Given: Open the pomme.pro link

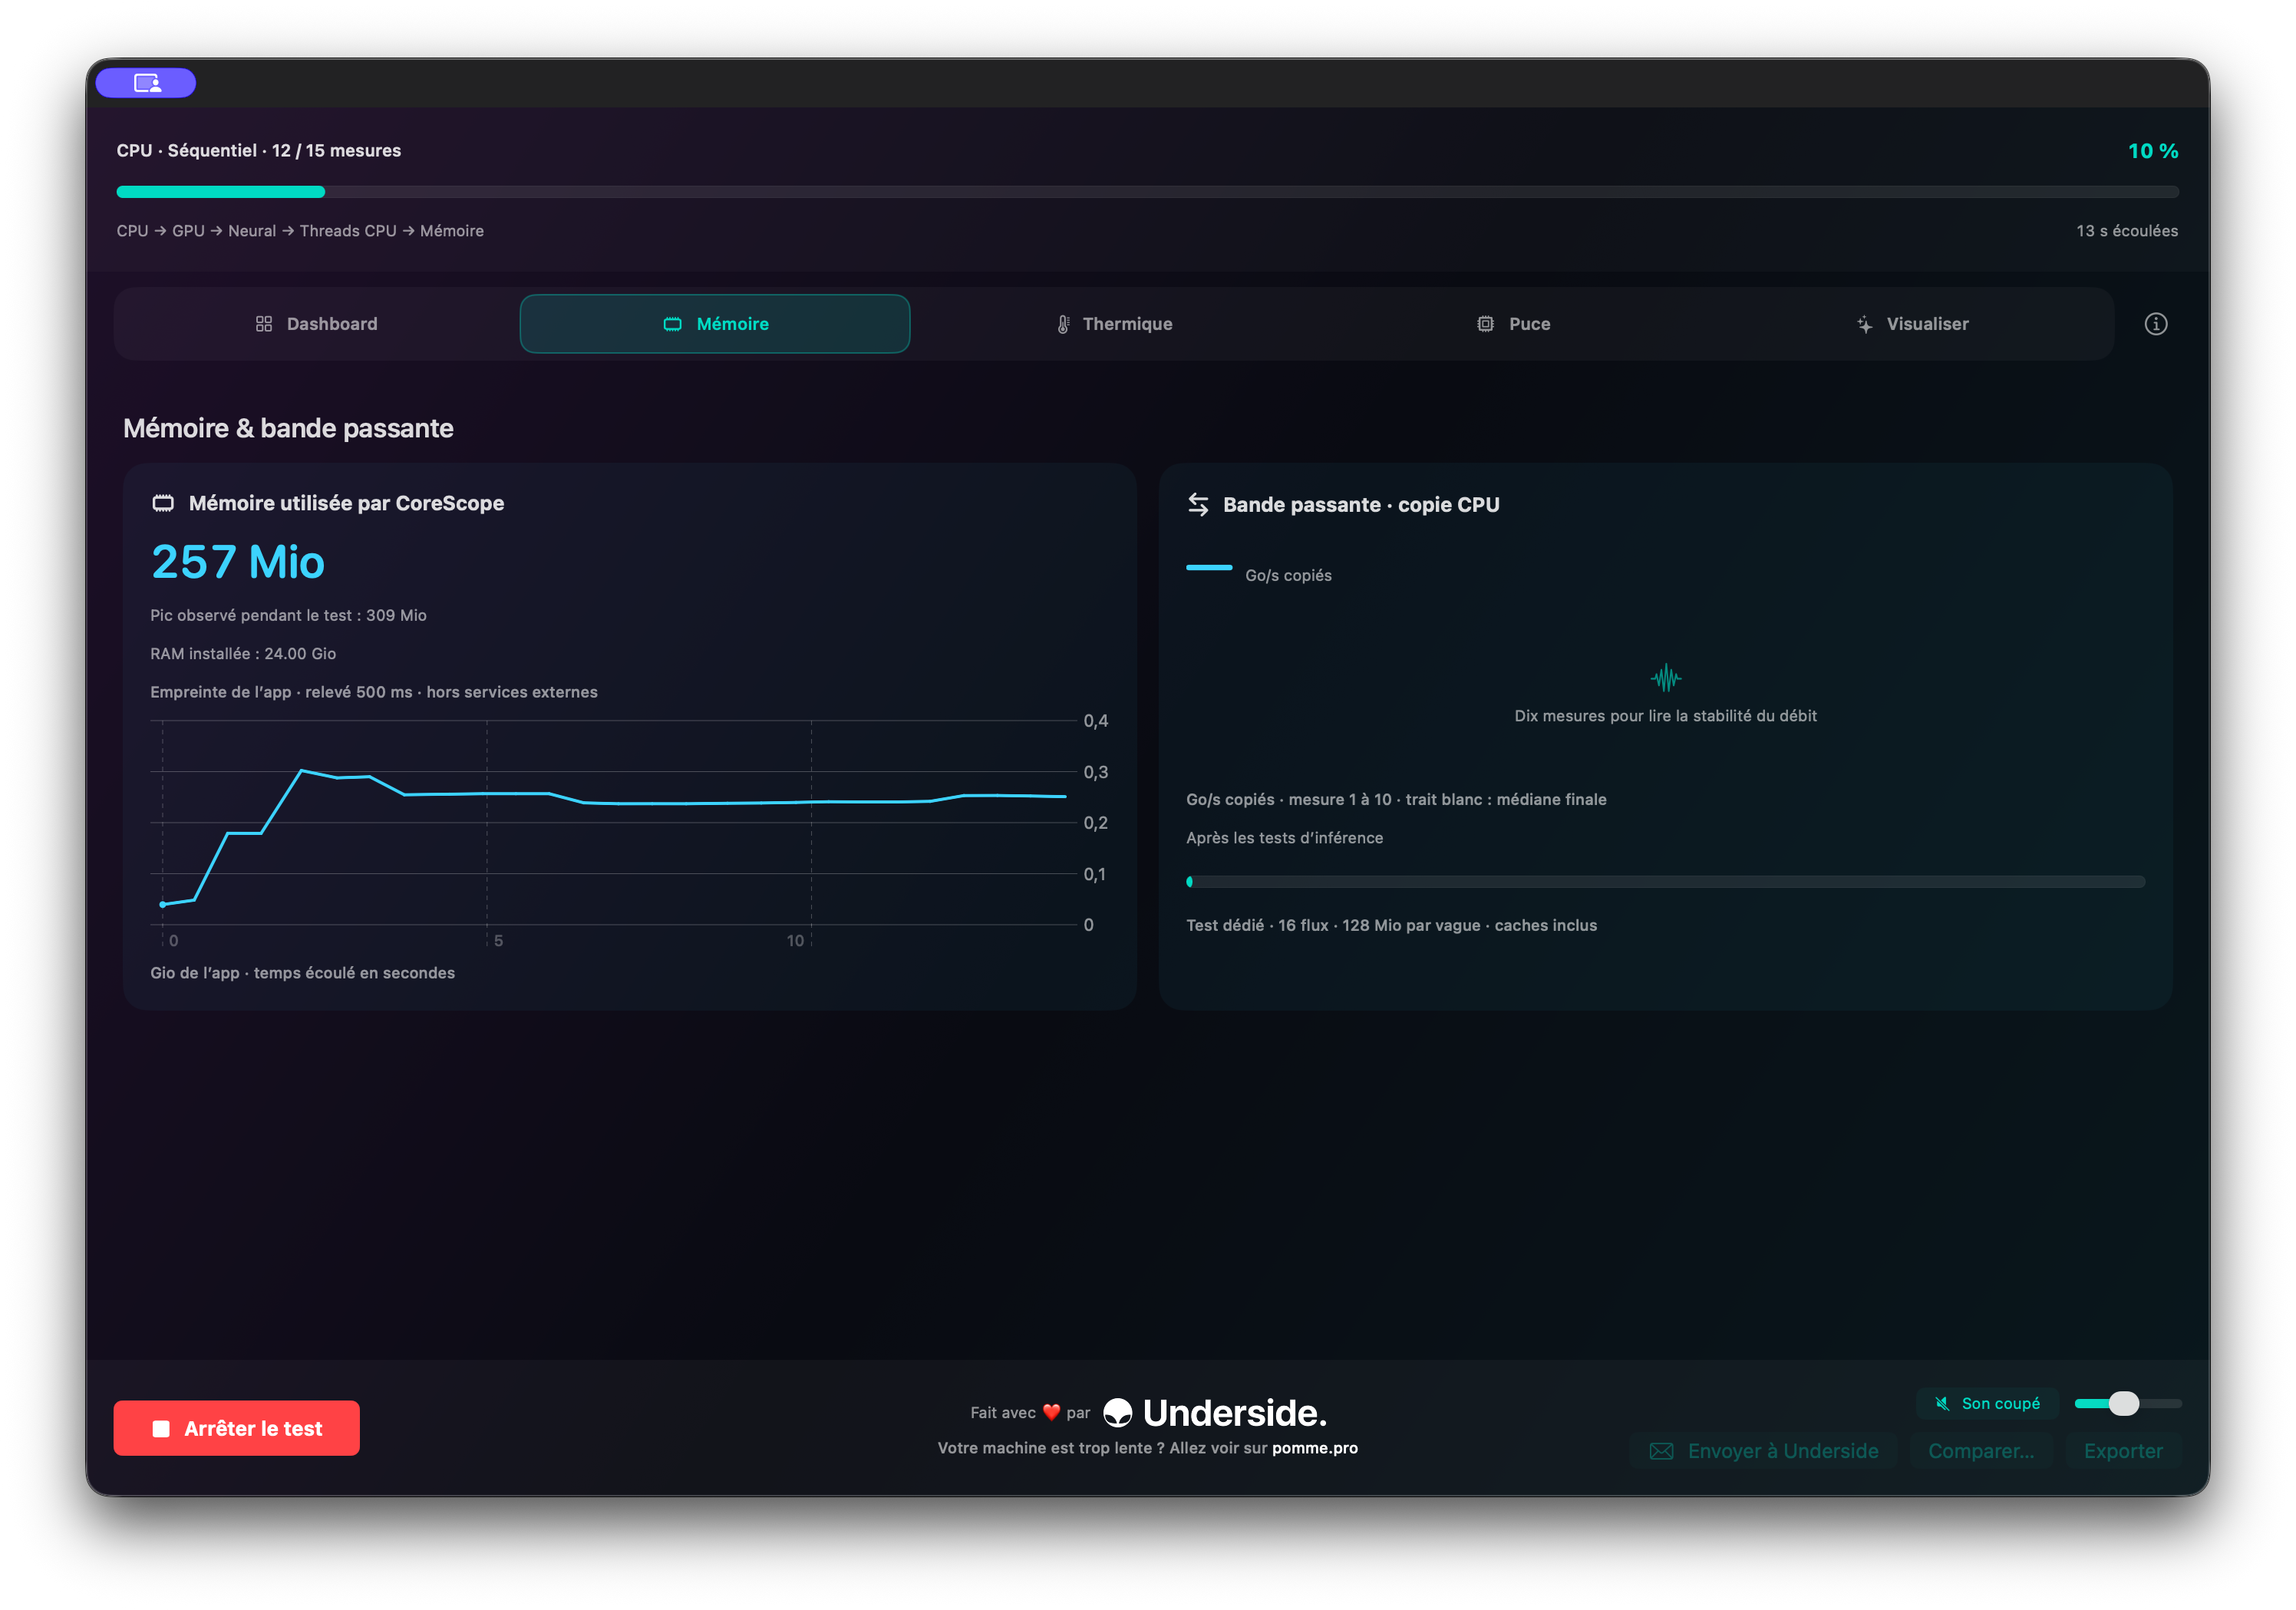Looking at the screenshot, I should [1314, 1448].
